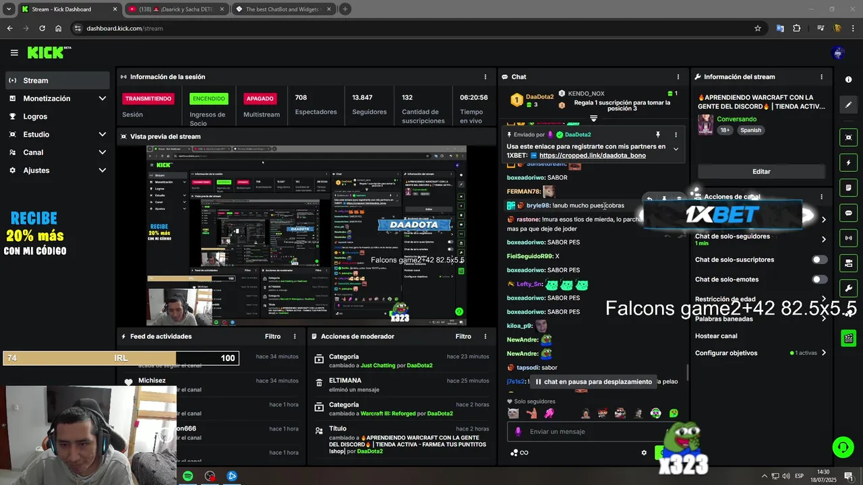Click the Kick logo

click(49, 53)
